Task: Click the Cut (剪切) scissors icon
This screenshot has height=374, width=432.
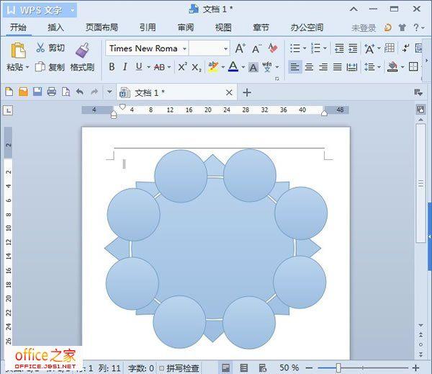Action: [40, 48]
